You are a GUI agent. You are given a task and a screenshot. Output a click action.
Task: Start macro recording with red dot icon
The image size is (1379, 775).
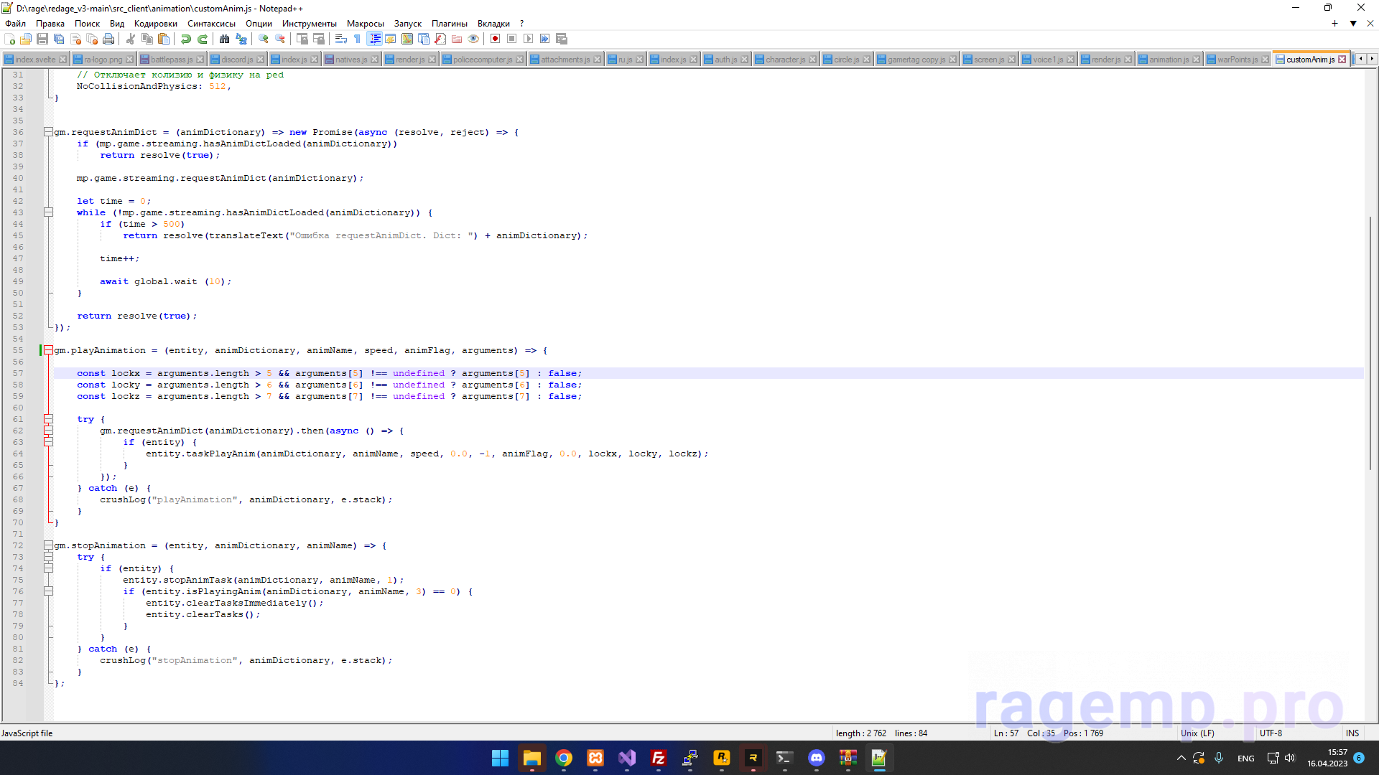pos(495,39)
